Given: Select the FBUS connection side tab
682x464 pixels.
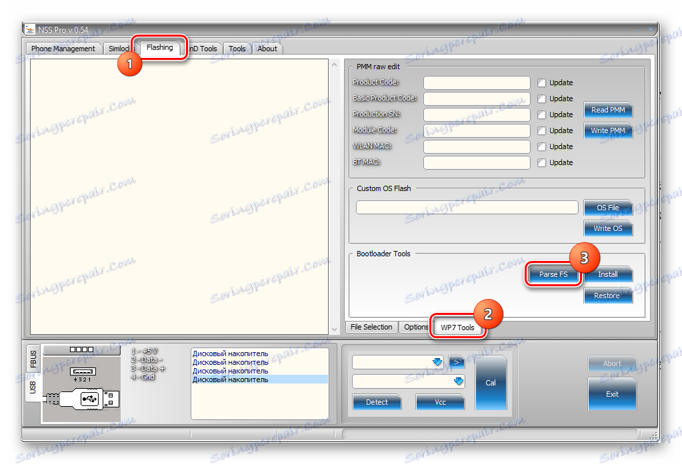Looking at the screenshot, I should click(x=33, y=359).
